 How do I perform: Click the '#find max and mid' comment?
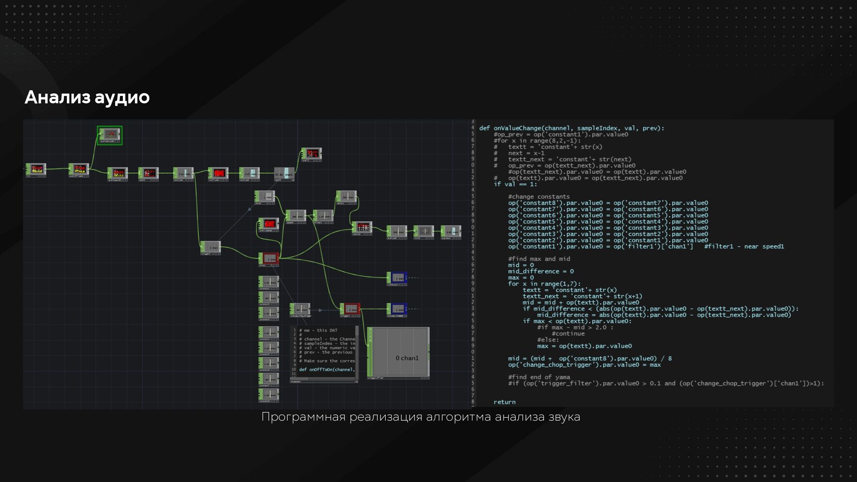click(x=539, y=259)
